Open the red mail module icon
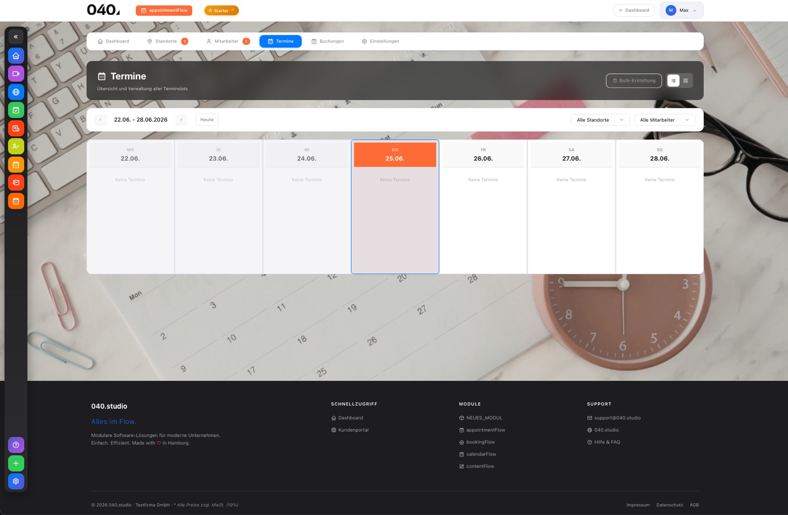Image resolution: width=788 pixels, height=515 pixels. [16, 183]
